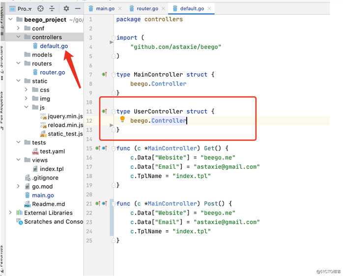Expand the conf folder
The height and width of the screenshot is (276, 343).
coord(18,28)
